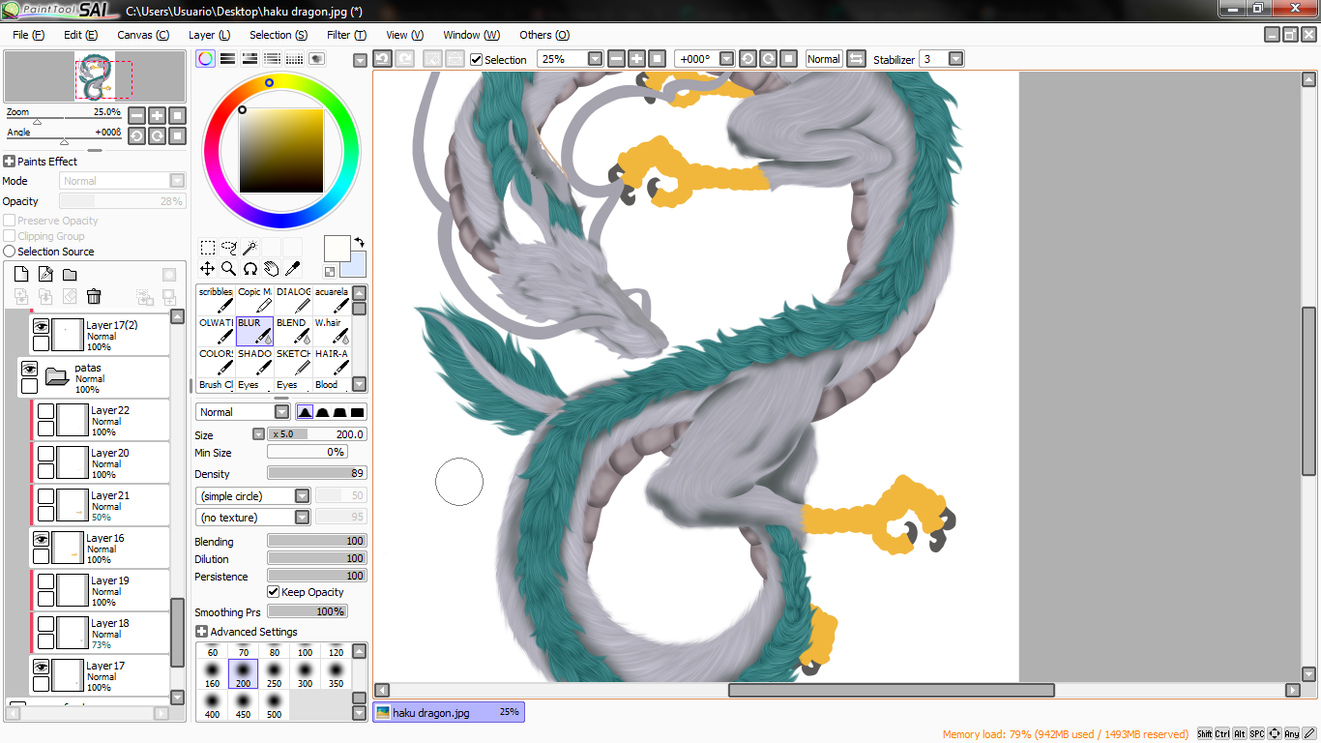Open the Stabilizer value dropdown
Screen dimensions: 1321x743
955,59
